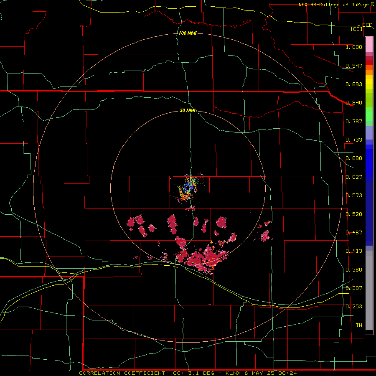Select the 0.627 scale value

(354, 177)
